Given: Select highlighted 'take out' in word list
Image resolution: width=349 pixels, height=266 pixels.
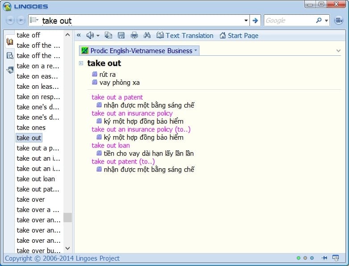Looking at the screenshot, I should pyautogui.click(x=29, y=138).
